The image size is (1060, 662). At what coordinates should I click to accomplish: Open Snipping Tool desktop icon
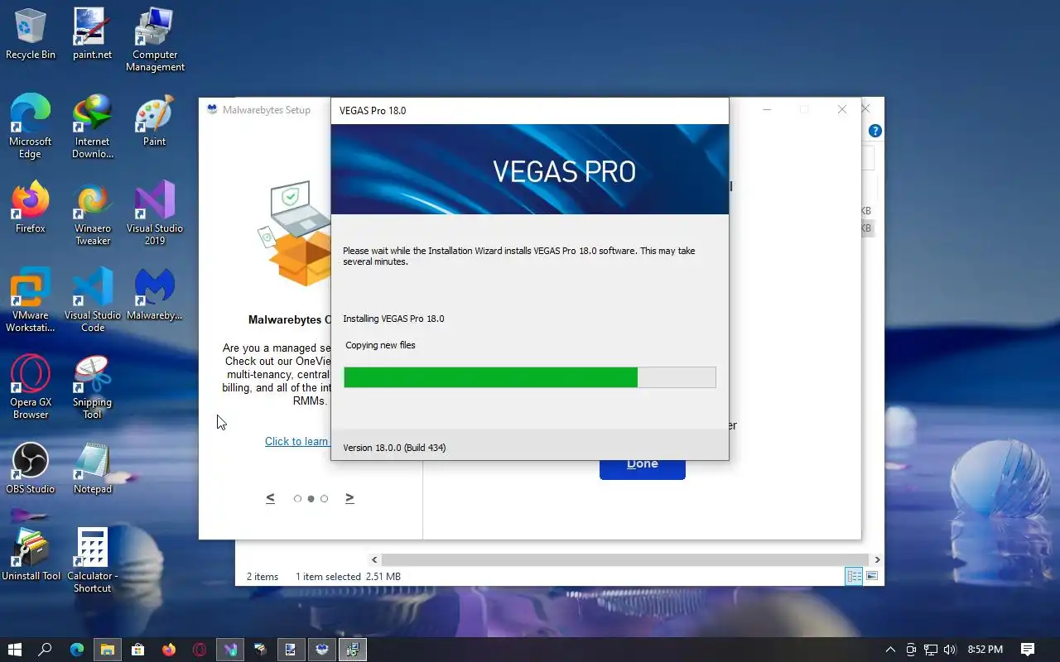pos(92,386)
